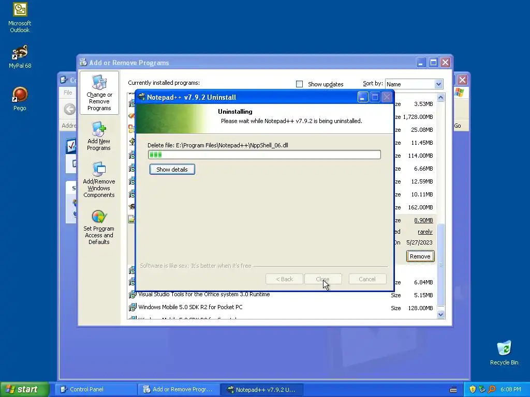Click the disabled Back button in uninstaller
The image size is (530, 397).
[x=284, y=279]
